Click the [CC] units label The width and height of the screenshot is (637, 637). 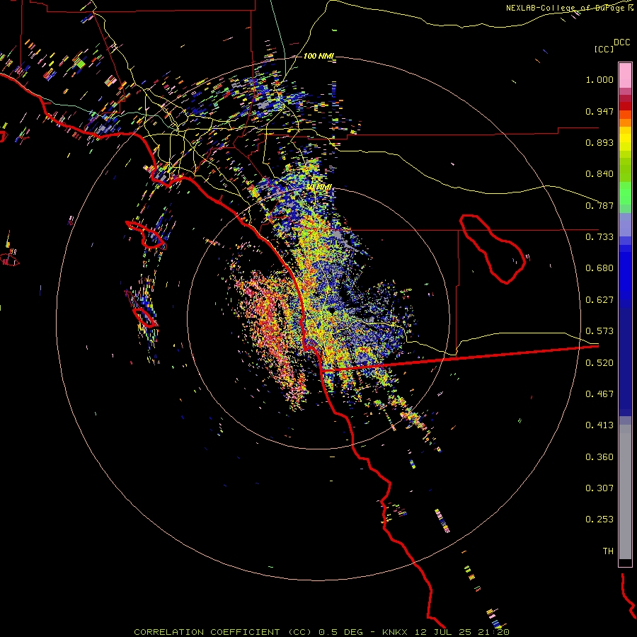click(604, 49)
